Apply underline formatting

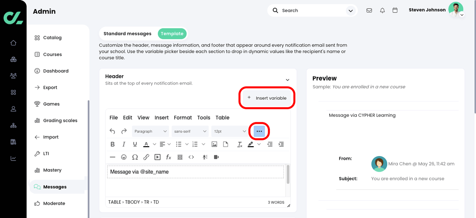click(x=135, y=145)
